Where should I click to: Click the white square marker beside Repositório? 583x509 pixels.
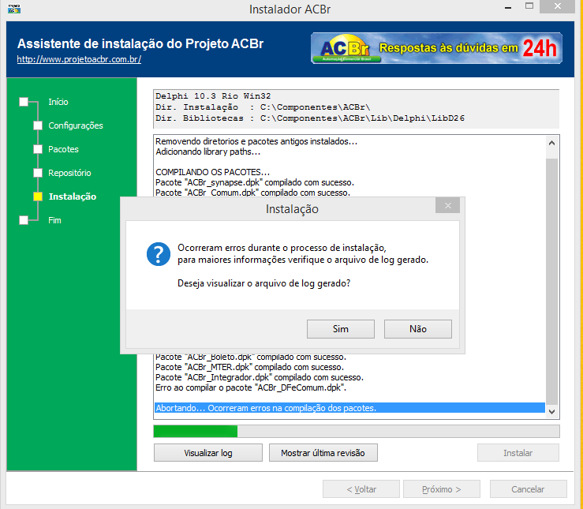coord(38,173)
